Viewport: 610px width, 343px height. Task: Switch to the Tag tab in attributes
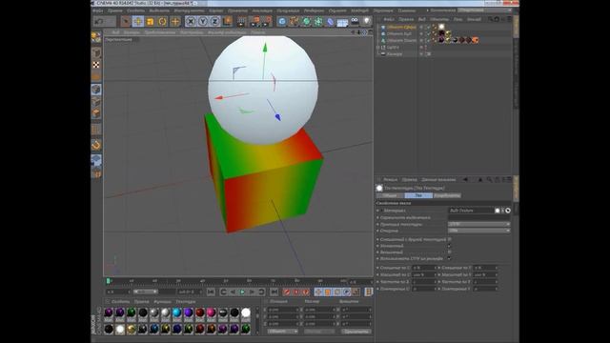point(418,195)
